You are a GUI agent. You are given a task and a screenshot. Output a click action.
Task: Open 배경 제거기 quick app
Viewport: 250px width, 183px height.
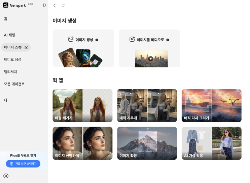click(x=82, y=105)
